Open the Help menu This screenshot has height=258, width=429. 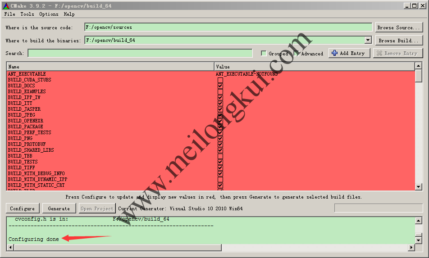pos(69,14)
